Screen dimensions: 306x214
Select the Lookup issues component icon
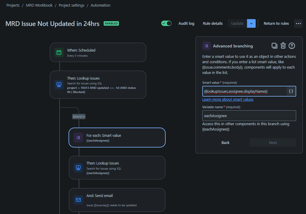59,85
